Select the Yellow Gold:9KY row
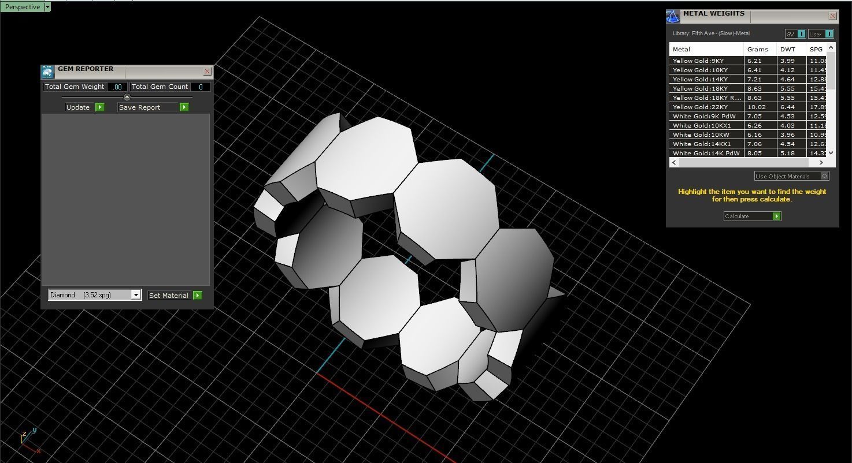This screenshot has height=463, width=852. [749, 61]
